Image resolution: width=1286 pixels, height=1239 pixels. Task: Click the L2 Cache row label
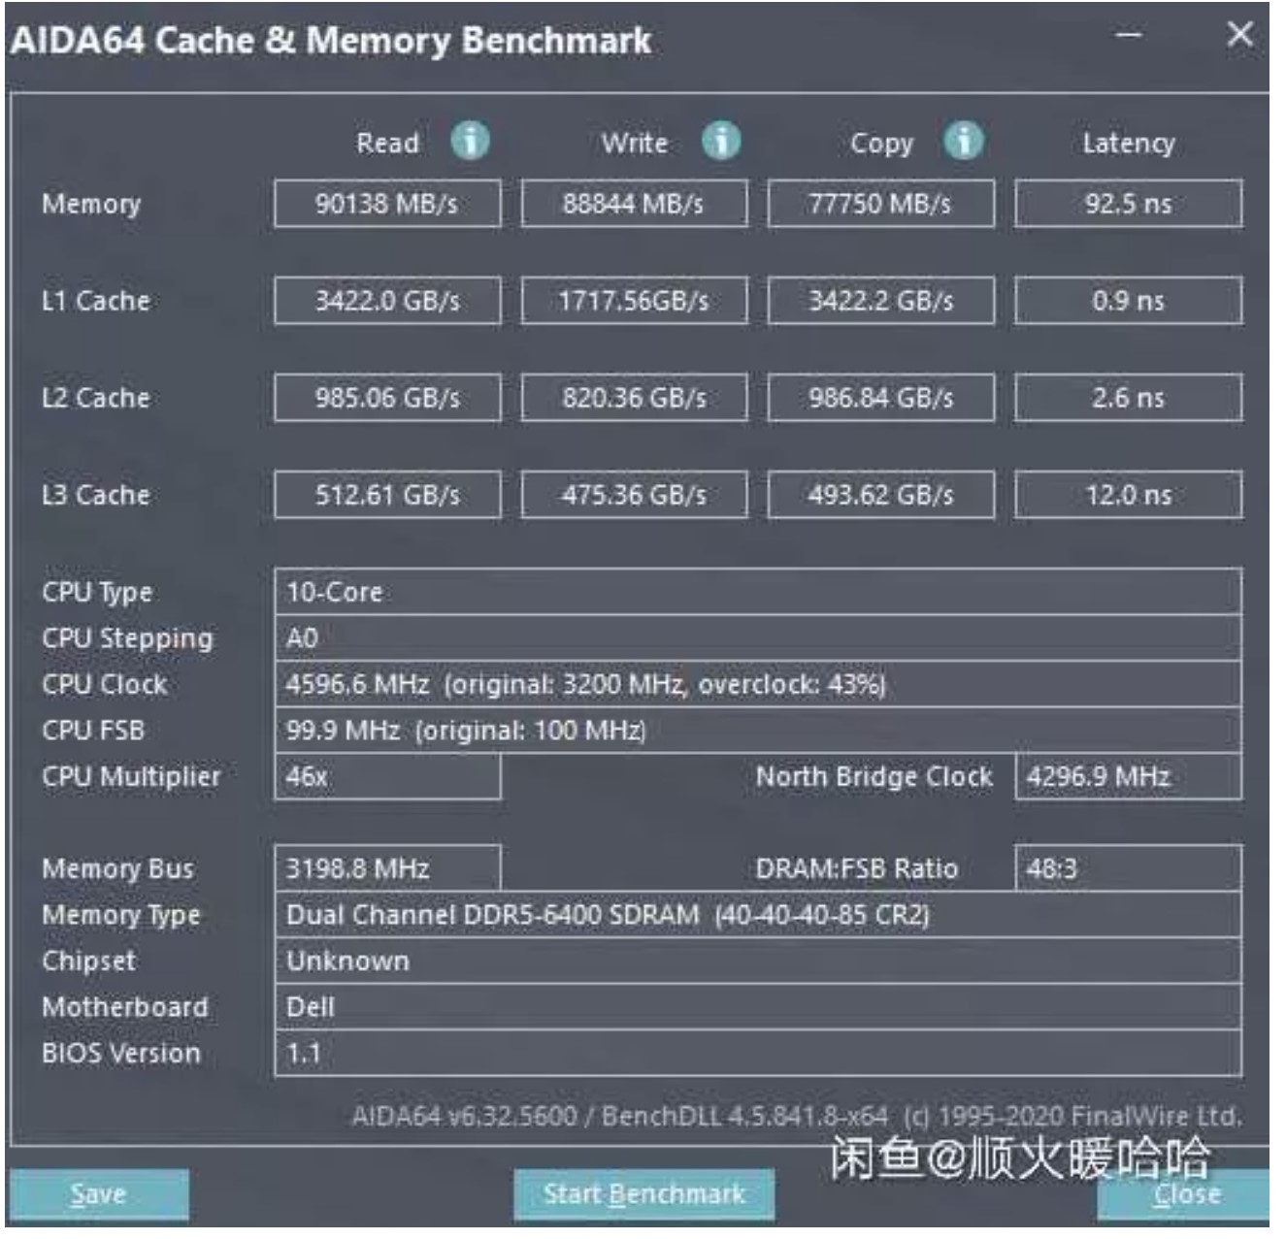(95, 398)
